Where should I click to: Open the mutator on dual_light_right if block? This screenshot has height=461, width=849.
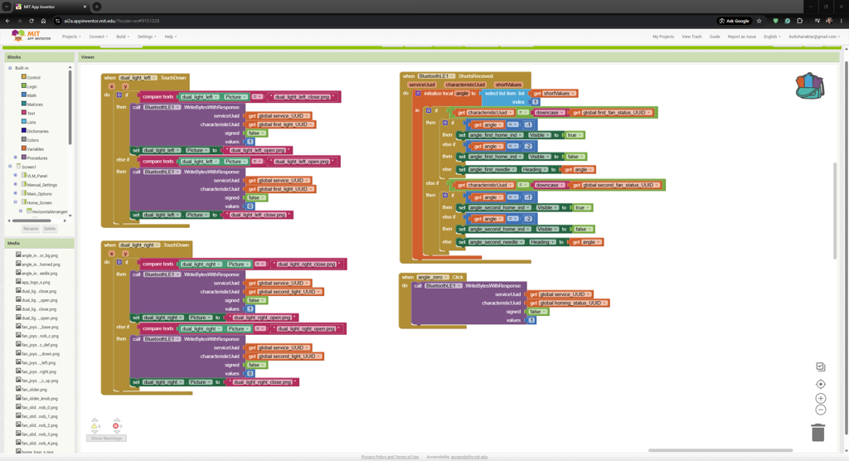click(119, 262)
